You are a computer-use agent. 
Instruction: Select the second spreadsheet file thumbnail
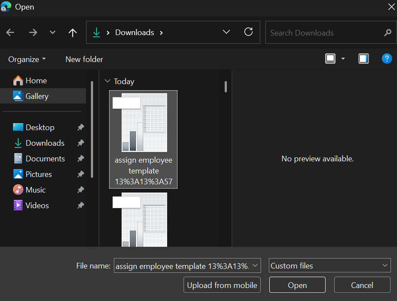point(143,219)
